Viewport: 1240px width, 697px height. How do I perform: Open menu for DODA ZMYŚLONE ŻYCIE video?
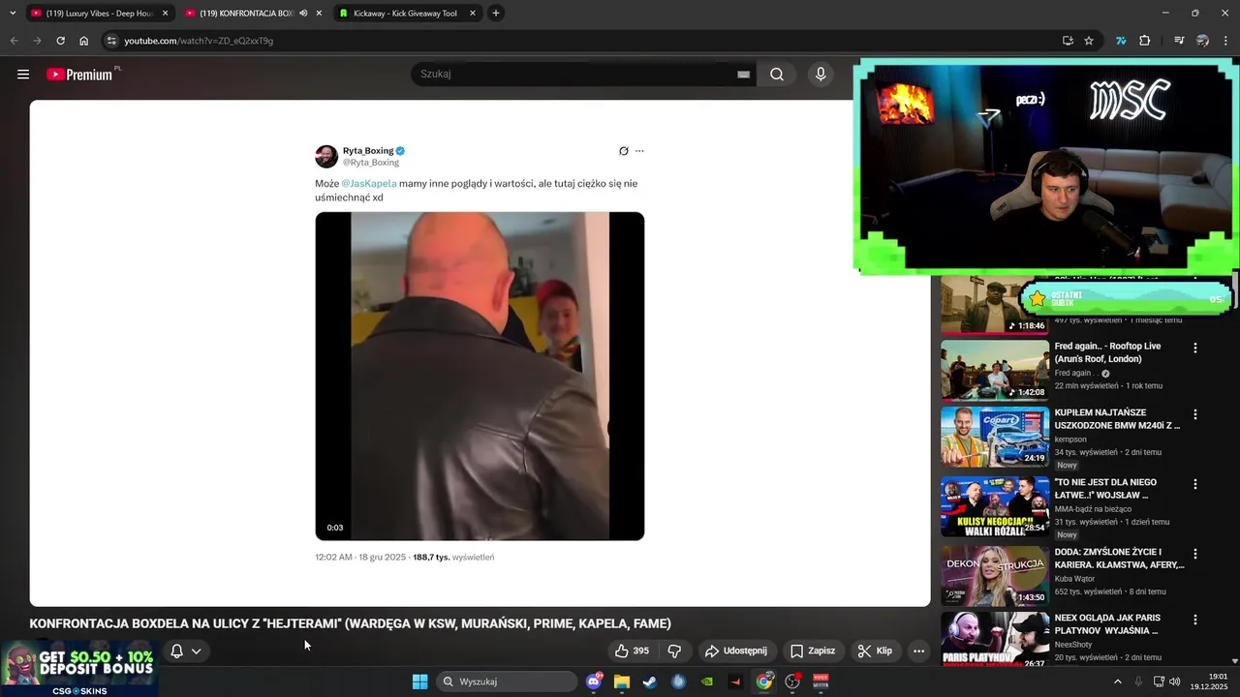pyautogui.click(x=1195, y=554)
